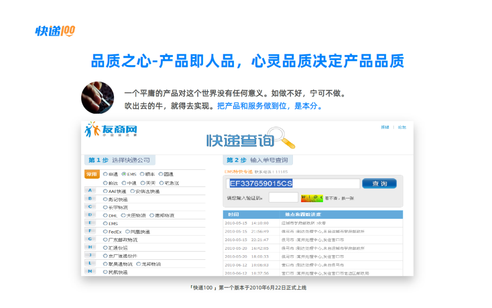Viewport: 492px width, 308px height.
Task: Click the verification code input box
Action: click(x=283, y=197)
